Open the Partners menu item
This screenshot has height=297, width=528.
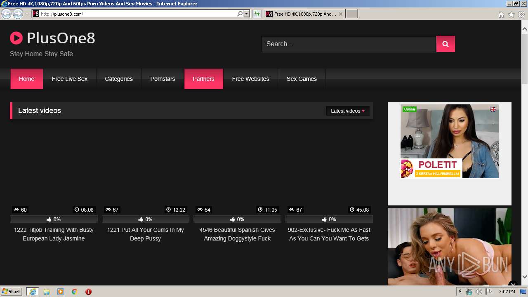[x=203, y=79]
